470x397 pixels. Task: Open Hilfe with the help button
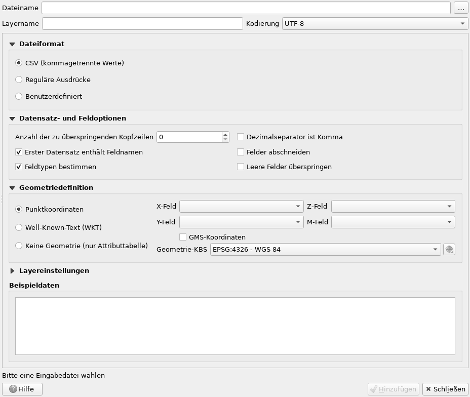pyautogui.click(x=22, y=389)
